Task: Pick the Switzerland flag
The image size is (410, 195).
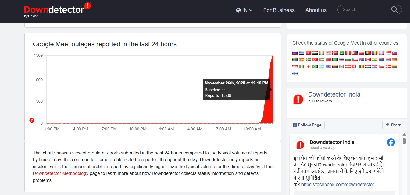Action: [x=354, y=66]
